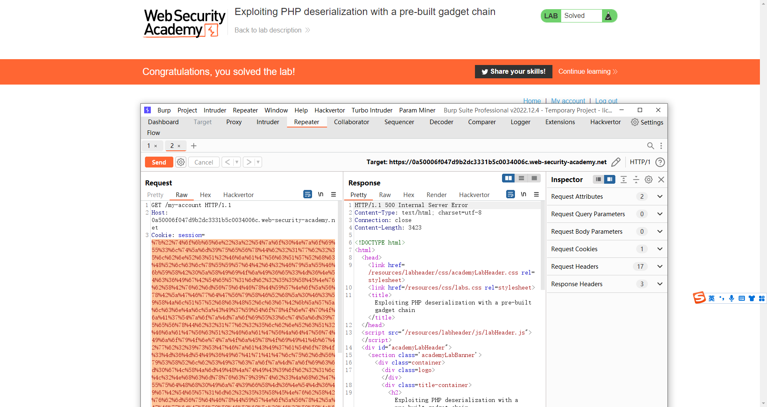
Task: Open the My account link
Action: coord(568,101)
